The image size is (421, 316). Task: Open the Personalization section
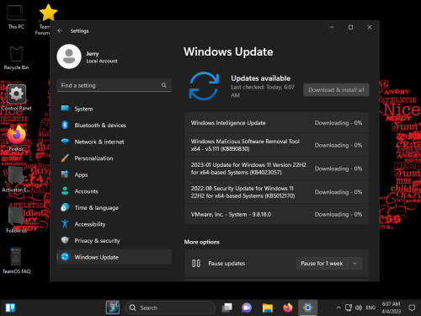pyautogui.click(x=114, y=158)
